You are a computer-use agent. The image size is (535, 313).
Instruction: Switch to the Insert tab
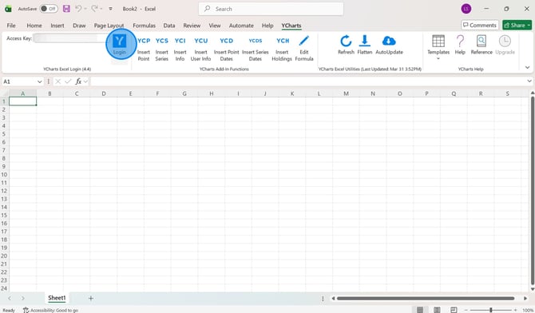pyautogui.click(x=57, y=26)
